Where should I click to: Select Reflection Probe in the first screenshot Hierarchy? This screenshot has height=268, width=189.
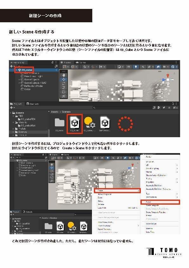coord(33,86)
